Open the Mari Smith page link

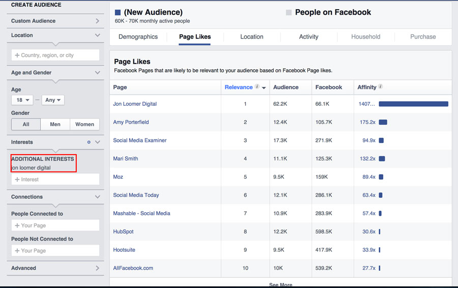126,159
